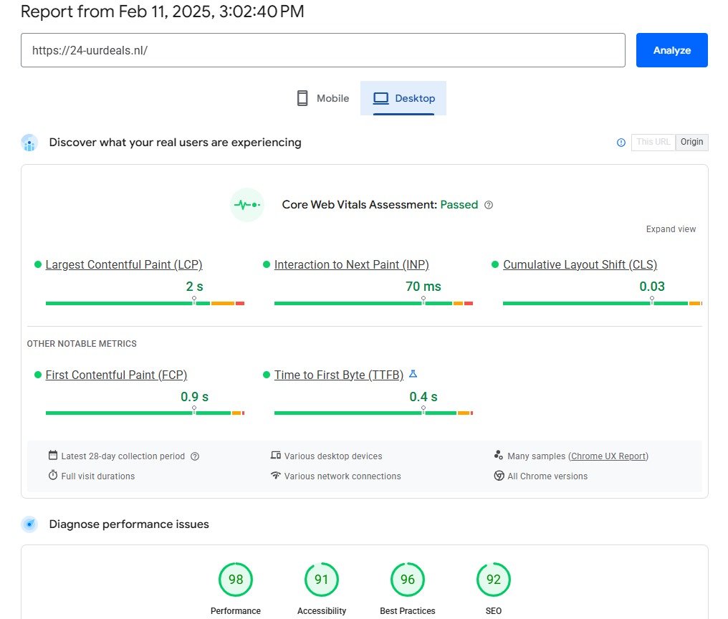The image size is (728, 619).
Task: Click the Core Web Vitals heartbeat icon
Action: point(246,205)
